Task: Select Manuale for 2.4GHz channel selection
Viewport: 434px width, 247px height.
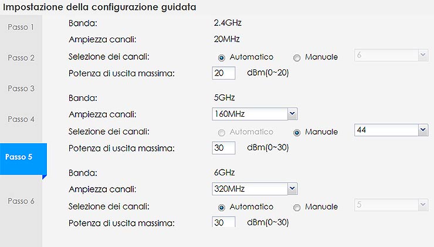Action: (x=297, y=57)
